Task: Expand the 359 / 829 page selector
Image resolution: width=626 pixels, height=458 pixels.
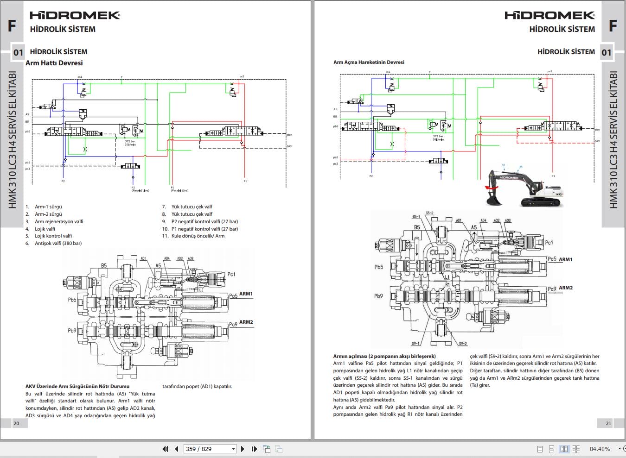Action: click(x=233, y=449)
